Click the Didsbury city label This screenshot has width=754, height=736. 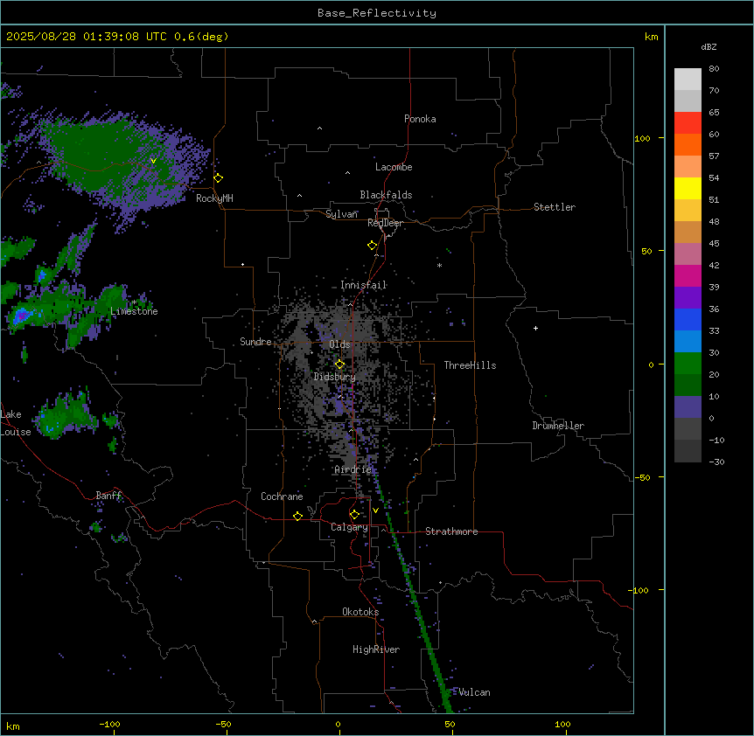335,377
